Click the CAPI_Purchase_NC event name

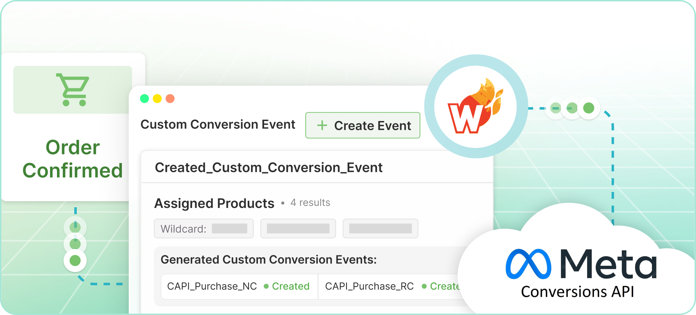(x=212, y=286)
